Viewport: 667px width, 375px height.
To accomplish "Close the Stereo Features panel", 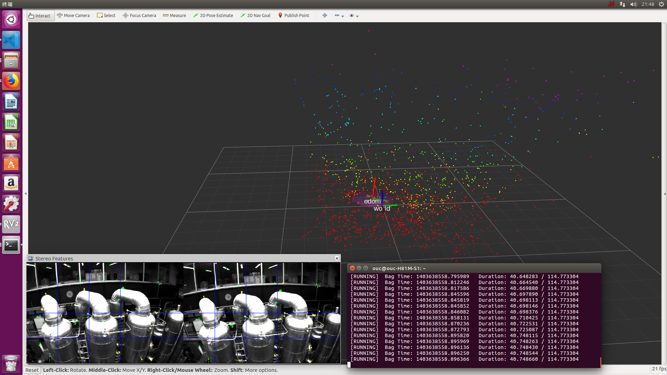I will point(337,258).
